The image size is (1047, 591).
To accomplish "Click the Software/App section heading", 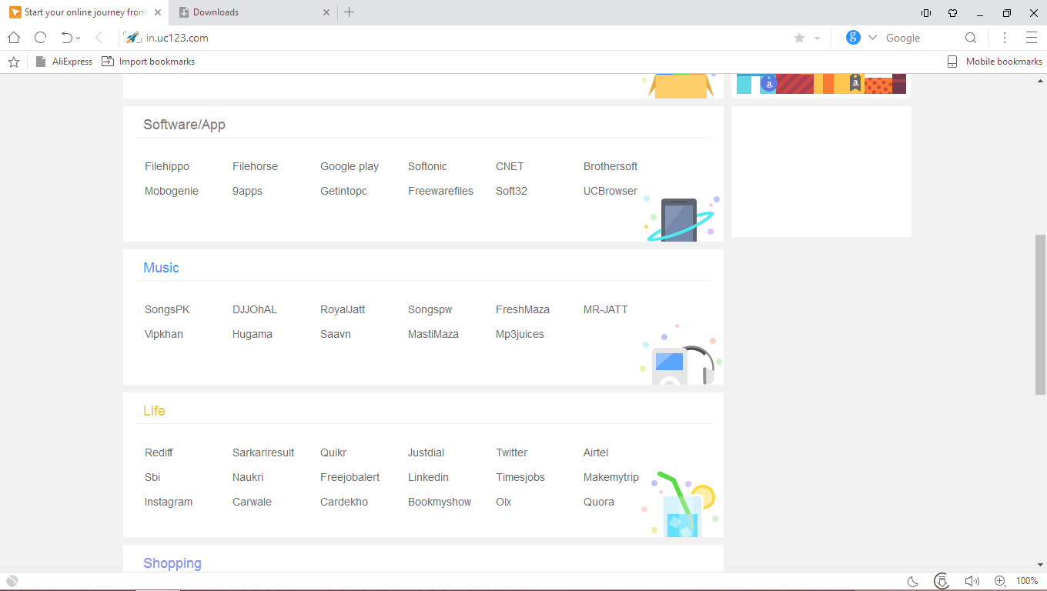I will [x=184, y=125].
